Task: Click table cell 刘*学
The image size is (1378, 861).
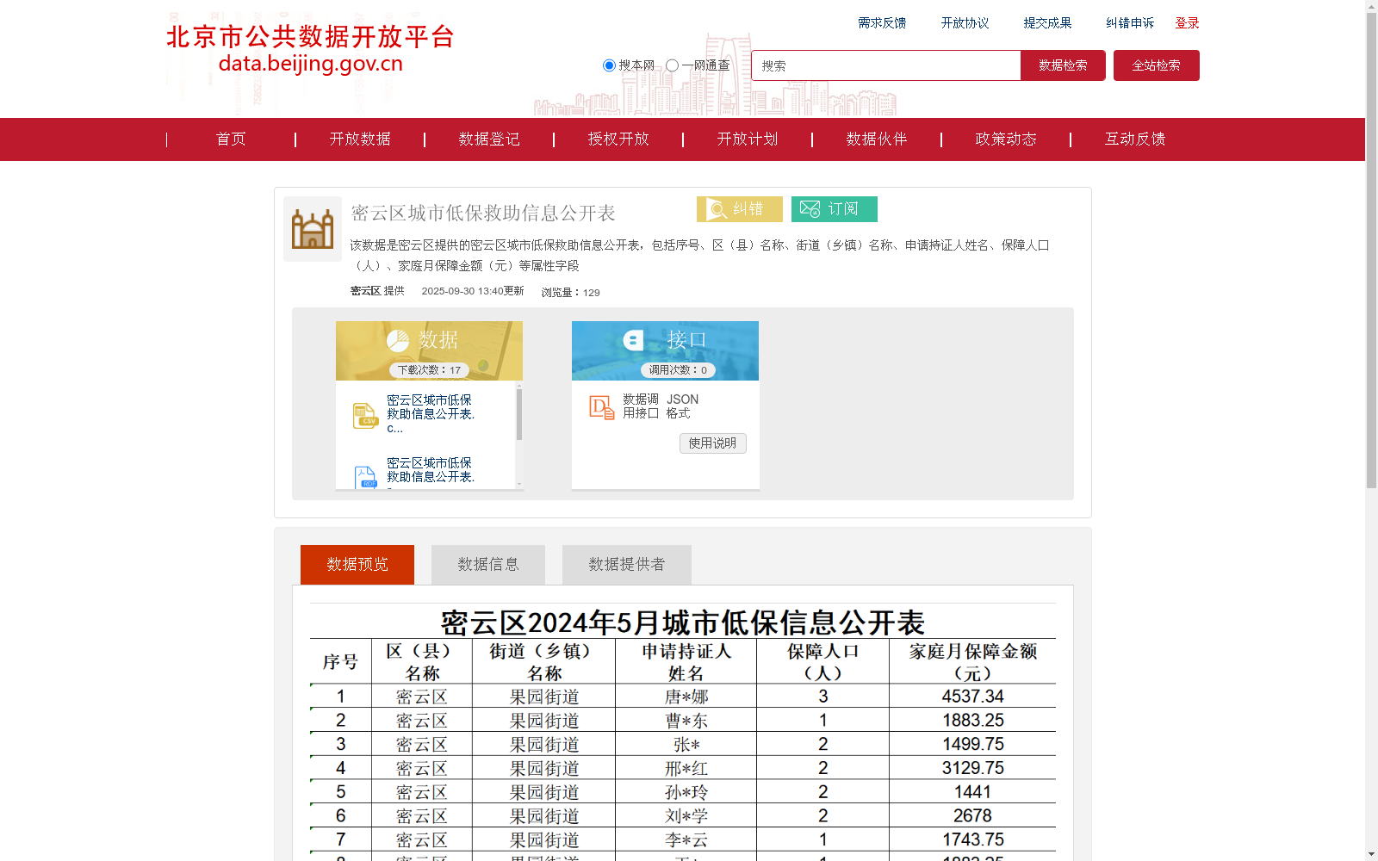Action: (686, 816)
